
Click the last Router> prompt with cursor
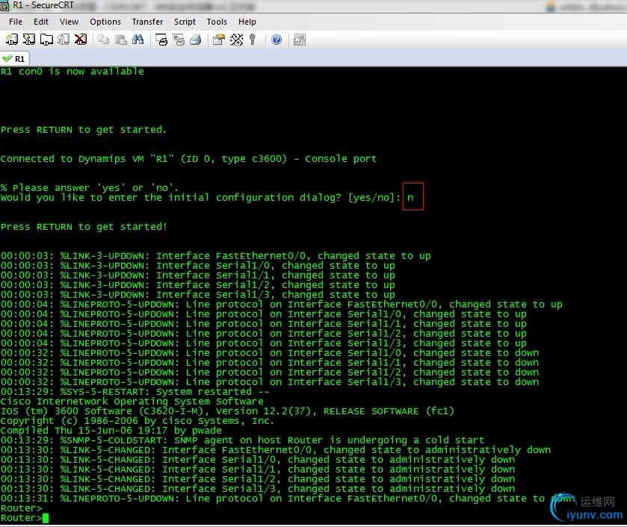[25, 518]
